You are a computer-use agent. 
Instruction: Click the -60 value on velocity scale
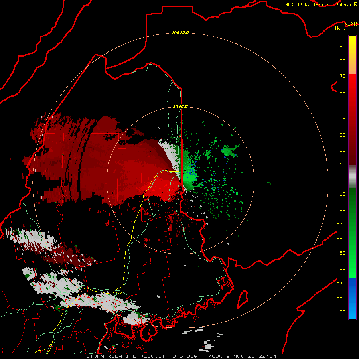tap(341, 268)
